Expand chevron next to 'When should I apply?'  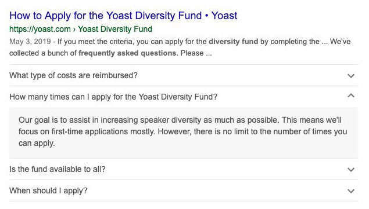click(351, 191)
